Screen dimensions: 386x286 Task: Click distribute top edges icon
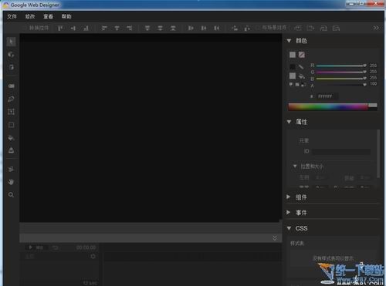click(x=147, y=28)
